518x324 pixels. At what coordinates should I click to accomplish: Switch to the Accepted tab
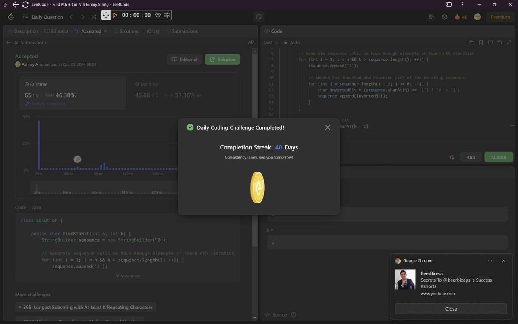(88, 31)
